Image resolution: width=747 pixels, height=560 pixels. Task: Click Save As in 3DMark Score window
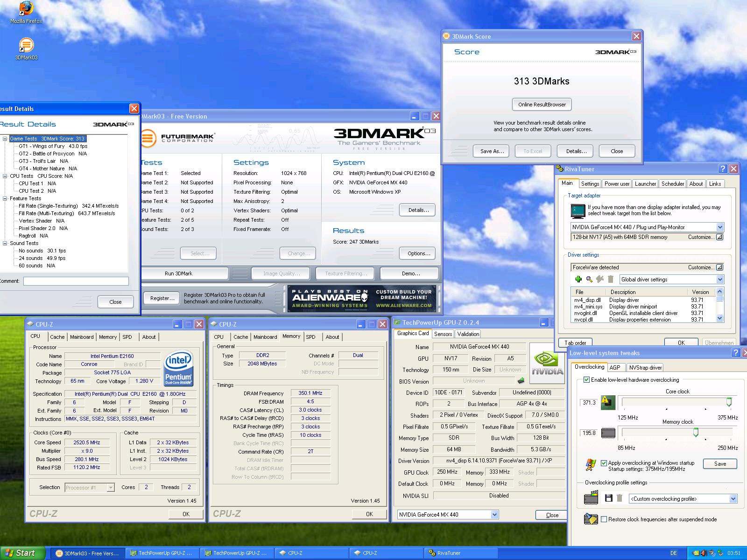[x=492, y=151]
